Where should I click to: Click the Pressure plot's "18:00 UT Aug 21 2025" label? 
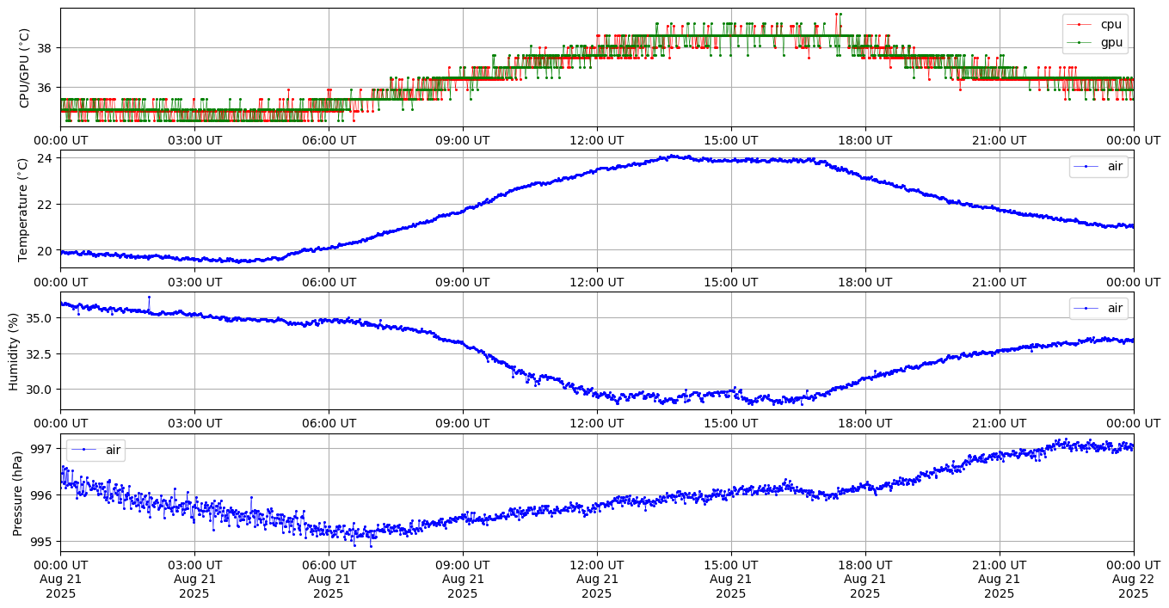point(865,580)
